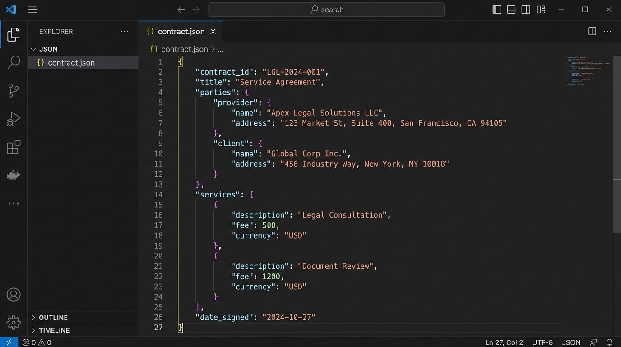This screenshot has width=621, height=347.
Task: Collapse the JSON folder in Explorer
Action: click(46, 49)
